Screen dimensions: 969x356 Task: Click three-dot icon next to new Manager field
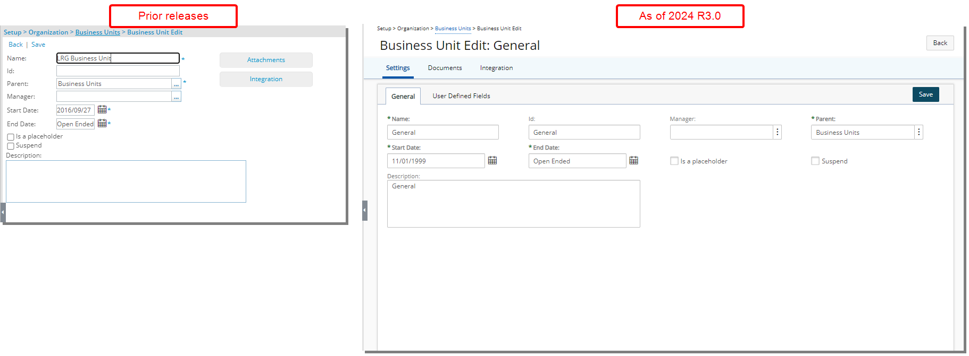coord(778,132)
